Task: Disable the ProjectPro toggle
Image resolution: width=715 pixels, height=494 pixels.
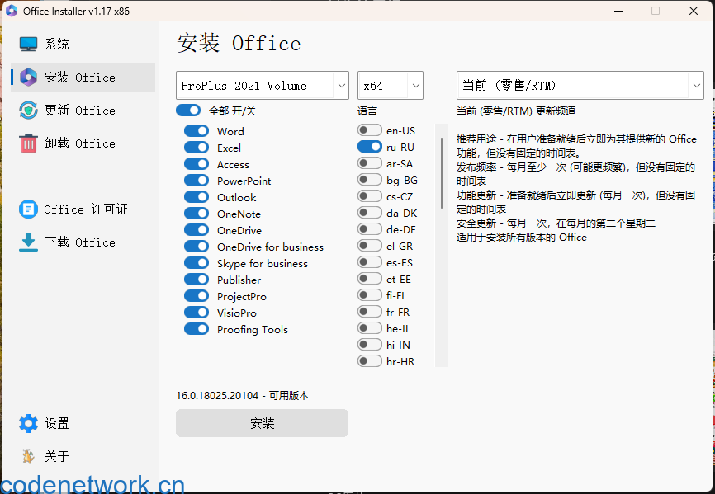Action: click(197, 295)
